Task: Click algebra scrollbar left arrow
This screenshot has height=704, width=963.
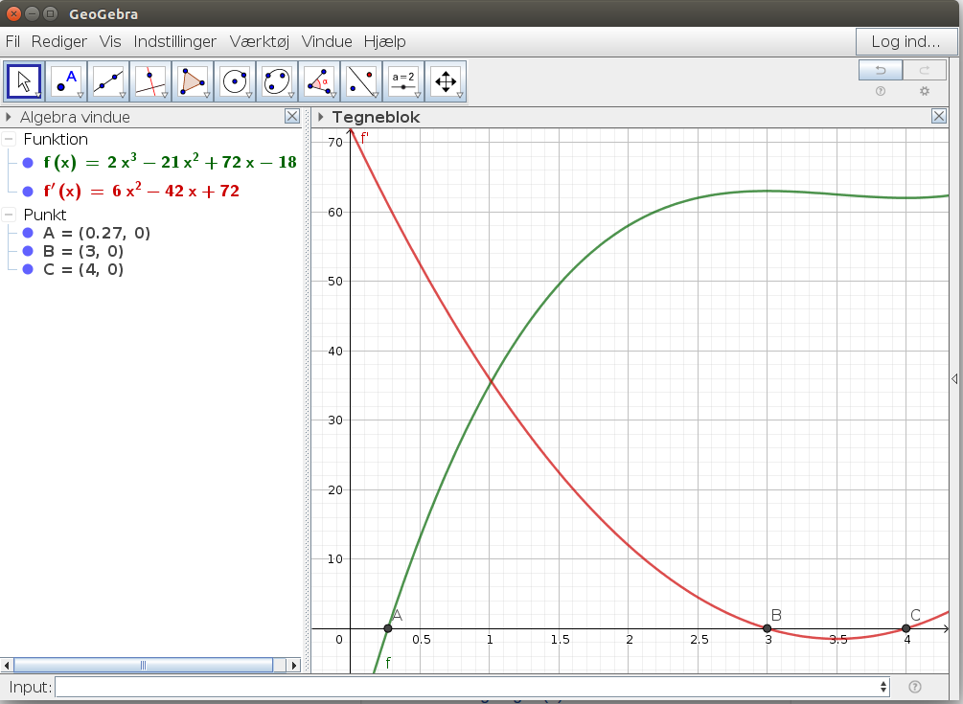Action: [8, 665]
